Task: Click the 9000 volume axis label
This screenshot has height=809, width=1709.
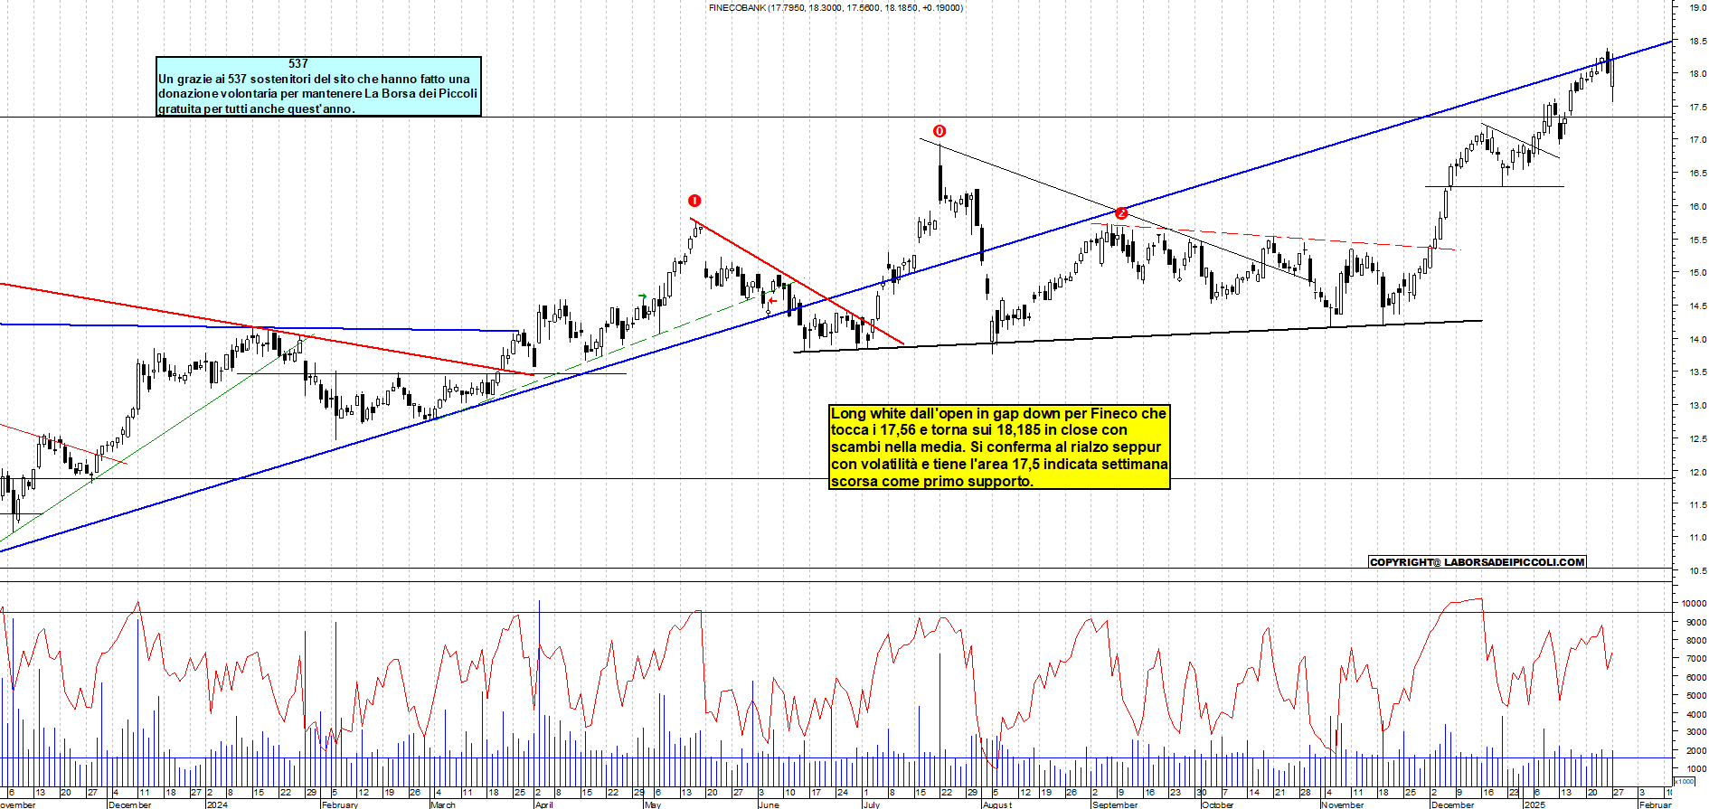Action: point(1696,622)
